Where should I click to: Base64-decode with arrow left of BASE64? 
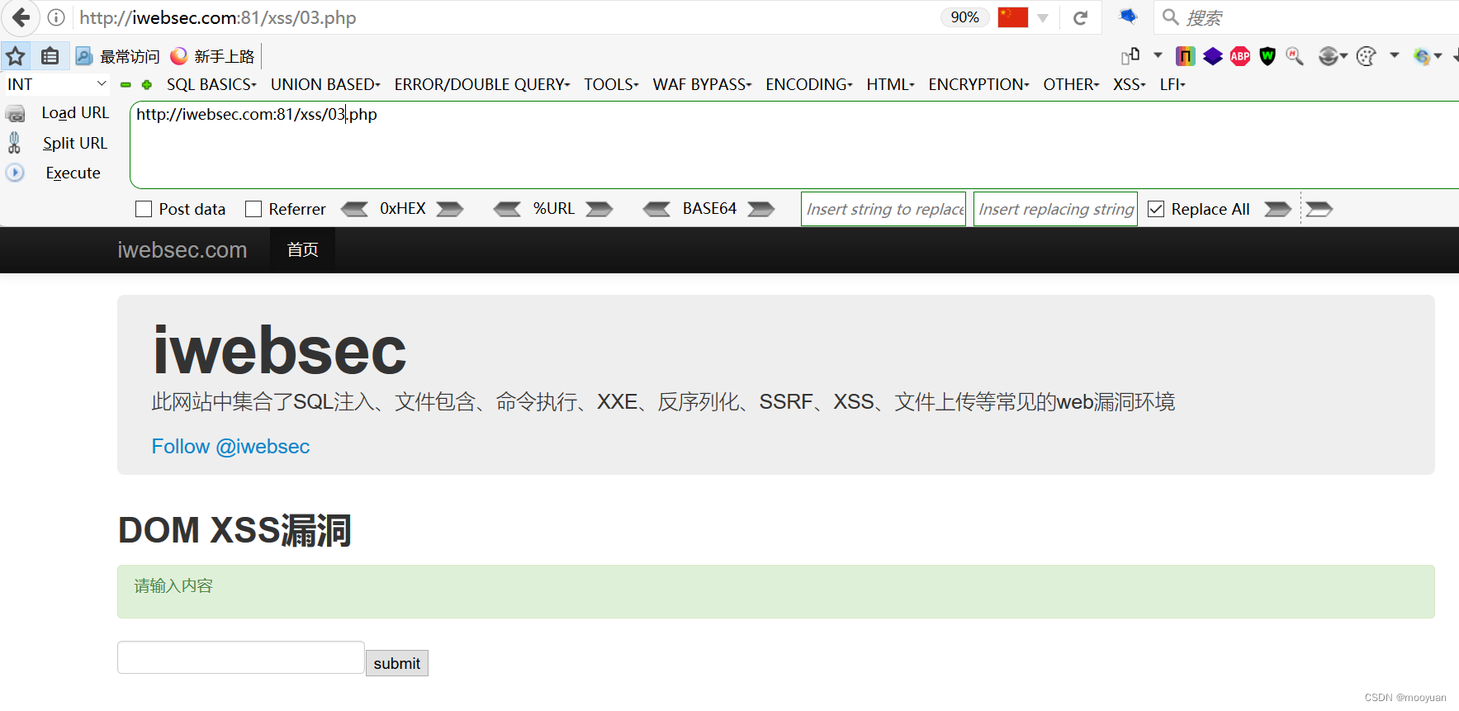[657, 209]
